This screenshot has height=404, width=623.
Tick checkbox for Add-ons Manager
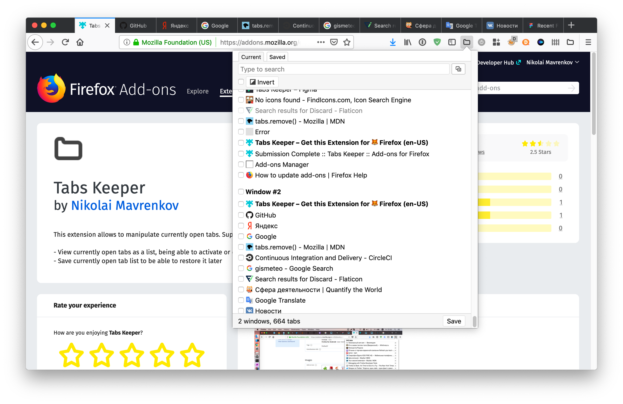pos(241,164)
